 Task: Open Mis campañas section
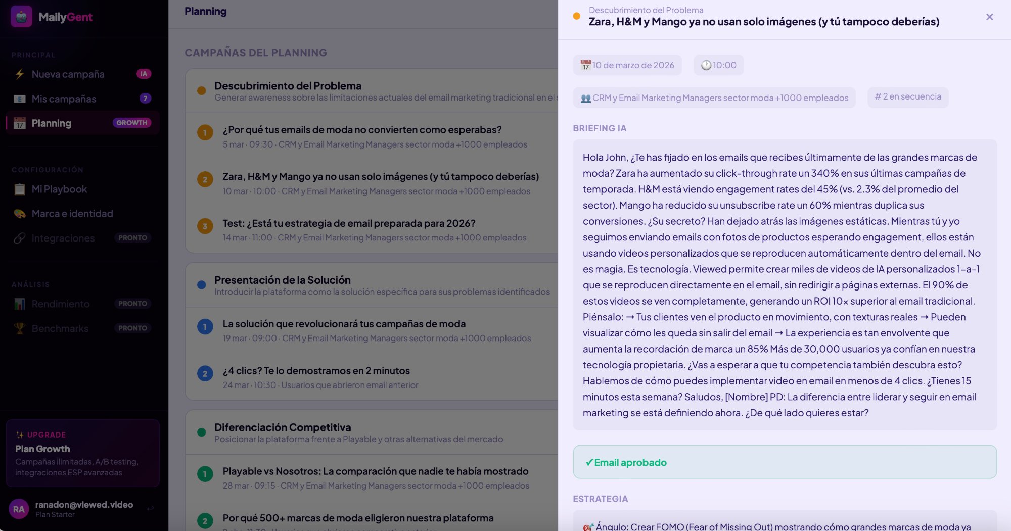pos(83,99)
